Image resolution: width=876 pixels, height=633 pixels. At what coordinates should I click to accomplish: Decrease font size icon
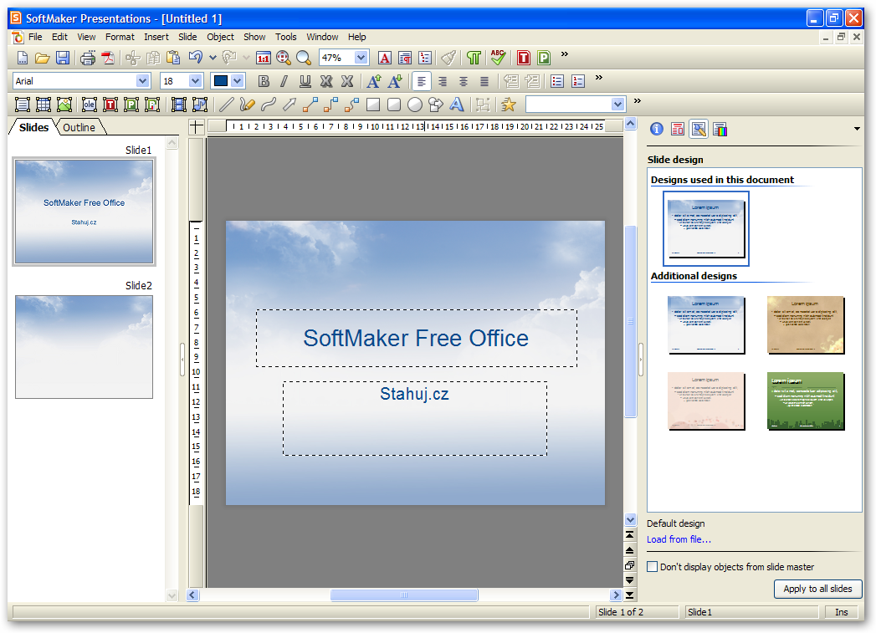395,81
